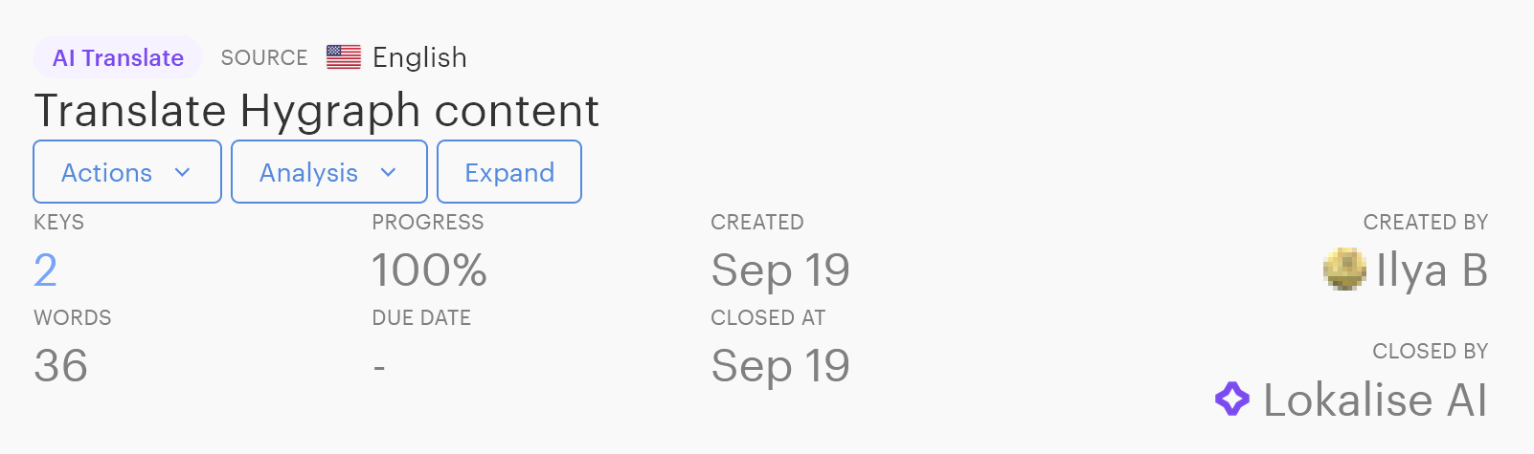This screenshot has height=454, width=1534.
Task: Click the purple Lokalise AI sparkle icon
Action: [1232, 399]
